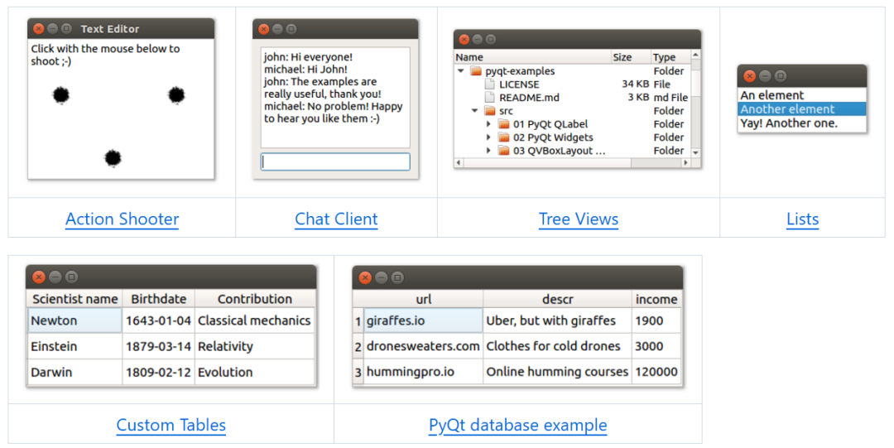Collapse the pyqt-examples tree node
894x448 pixels.
point(461,71)
